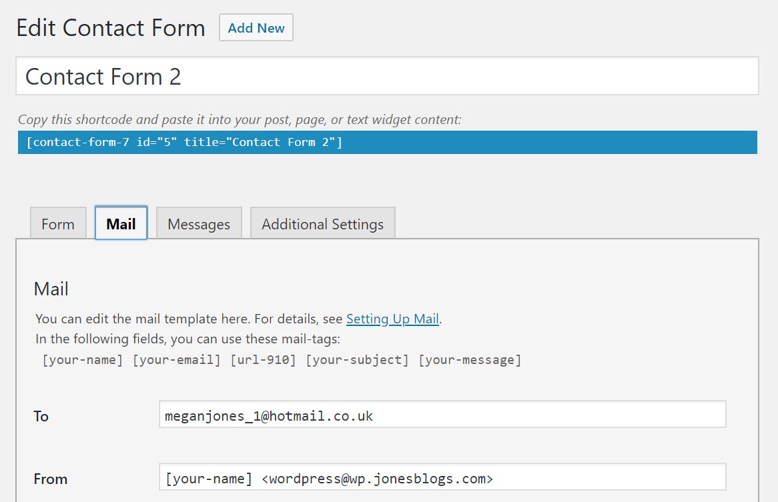Screen dimensions: 778x502
Task: Click the [your-message] mail-tag
Action: (x=470, y=360)
